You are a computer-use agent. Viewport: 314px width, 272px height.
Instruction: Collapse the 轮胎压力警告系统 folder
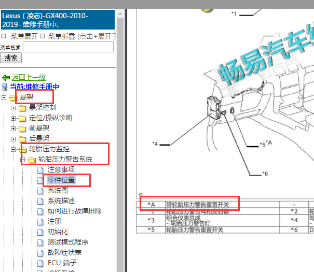click(23, 160)
